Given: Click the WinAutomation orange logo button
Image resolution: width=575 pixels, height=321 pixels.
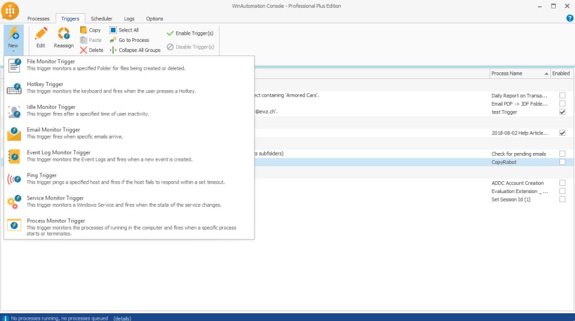Looking at the screenshot, I should [x=10, y=11].
